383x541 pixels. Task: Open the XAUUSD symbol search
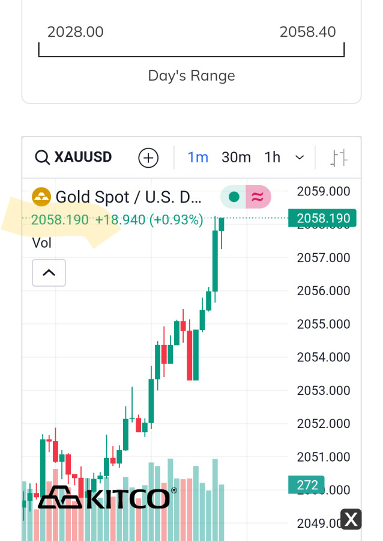click(x=74, y=157)
